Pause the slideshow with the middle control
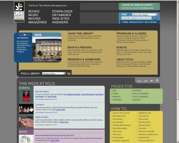The height and width of the screenshot is (143, 179). [38, 35]
